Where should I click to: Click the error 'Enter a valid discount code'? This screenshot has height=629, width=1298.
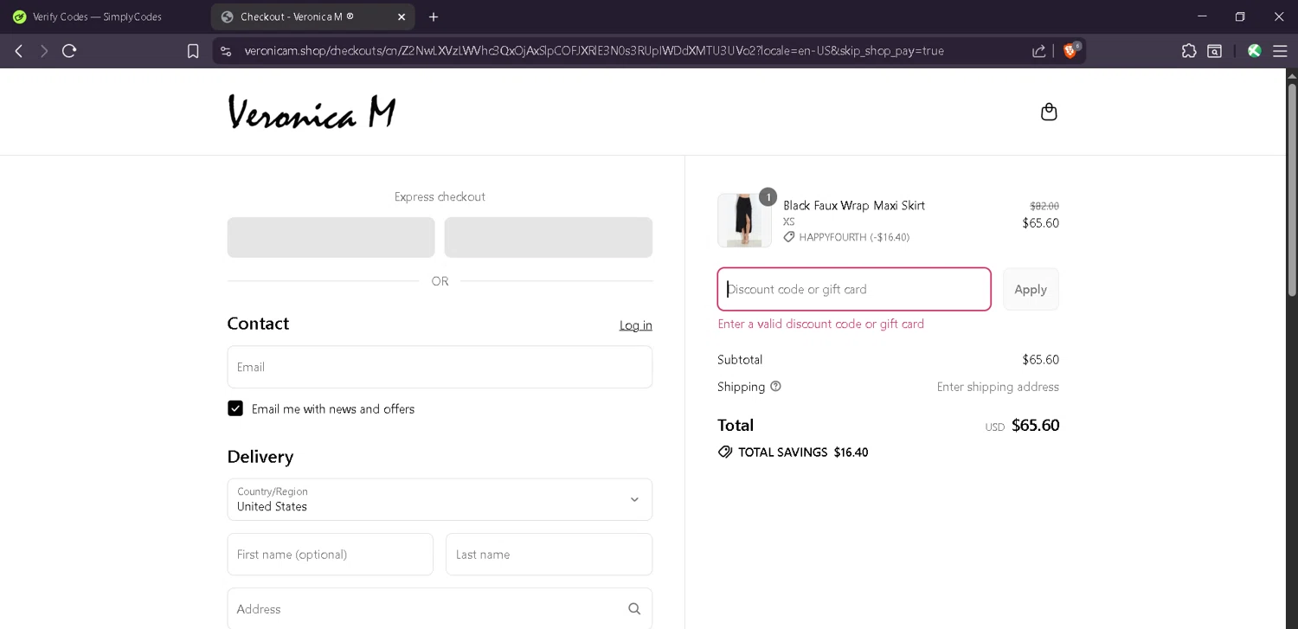pyautogui.click(x=821, y=324)
